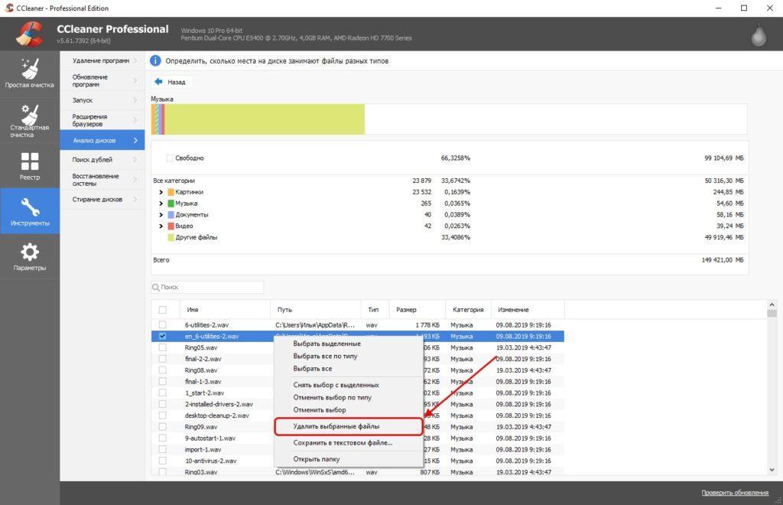Click the Другие файлы yellow color swatch

tap(171, 237)
